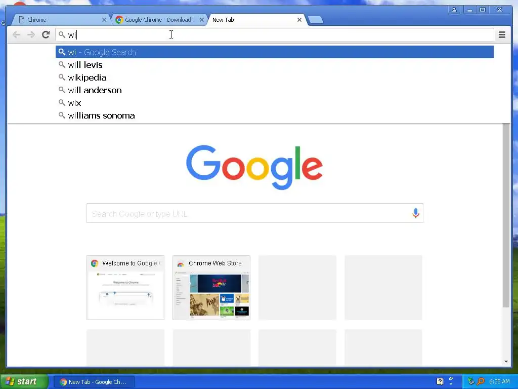Open a new tab with the tab-strip button
Image resolution: width=518 pixels, height=389 pixels.
click(x=316, y=20)
